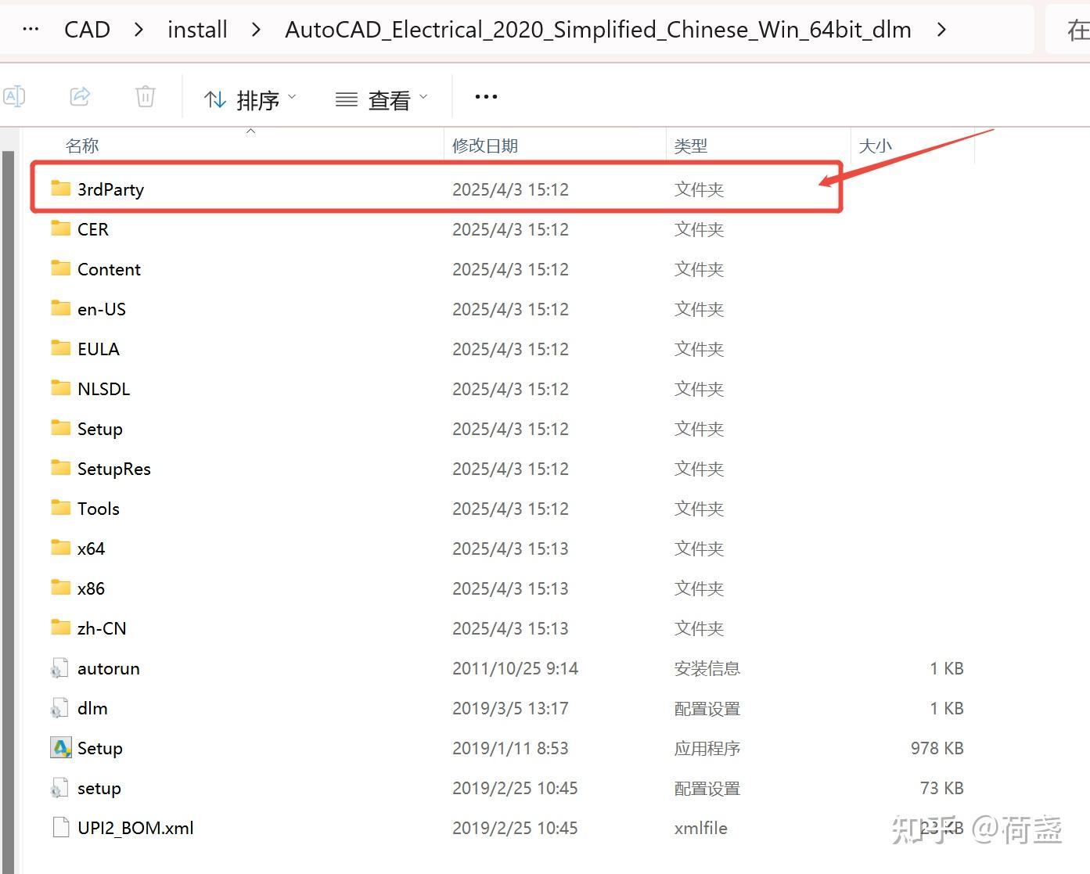Select the EULA folder icon
Image resolution: width=1090 pixels, height=874 pixels.
[61, 347]
